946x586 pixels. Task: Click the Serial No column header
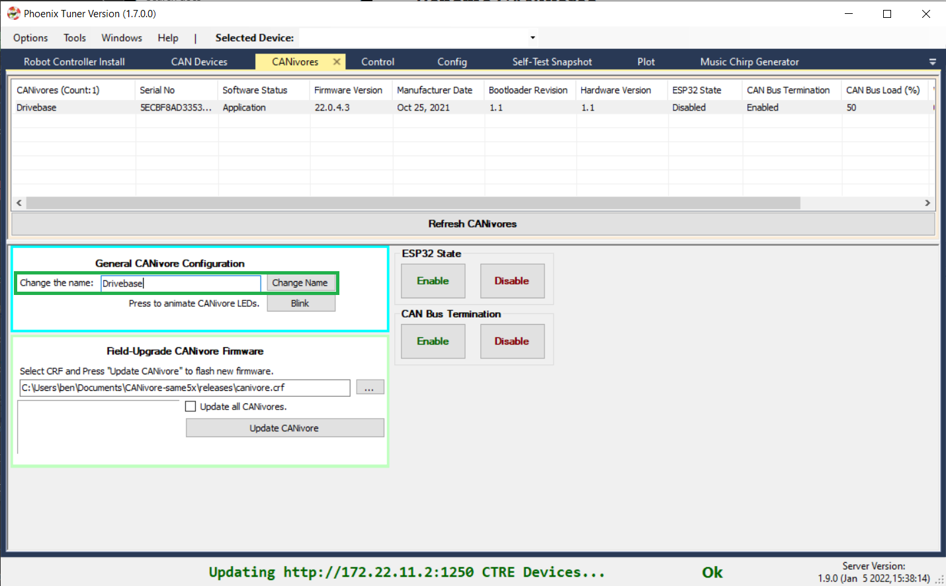(177, 90)
